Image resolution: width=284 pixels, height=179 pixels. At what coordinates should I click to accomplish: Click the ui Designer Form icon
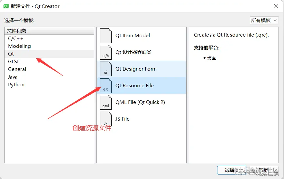[x=106, y=69]
